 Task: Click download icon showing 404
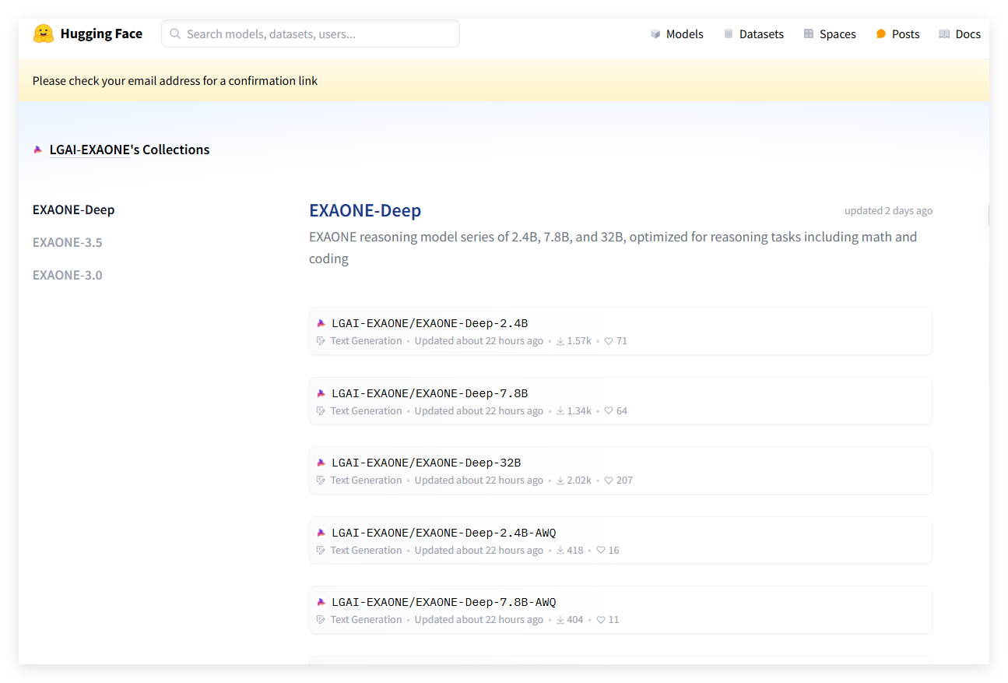560,620
